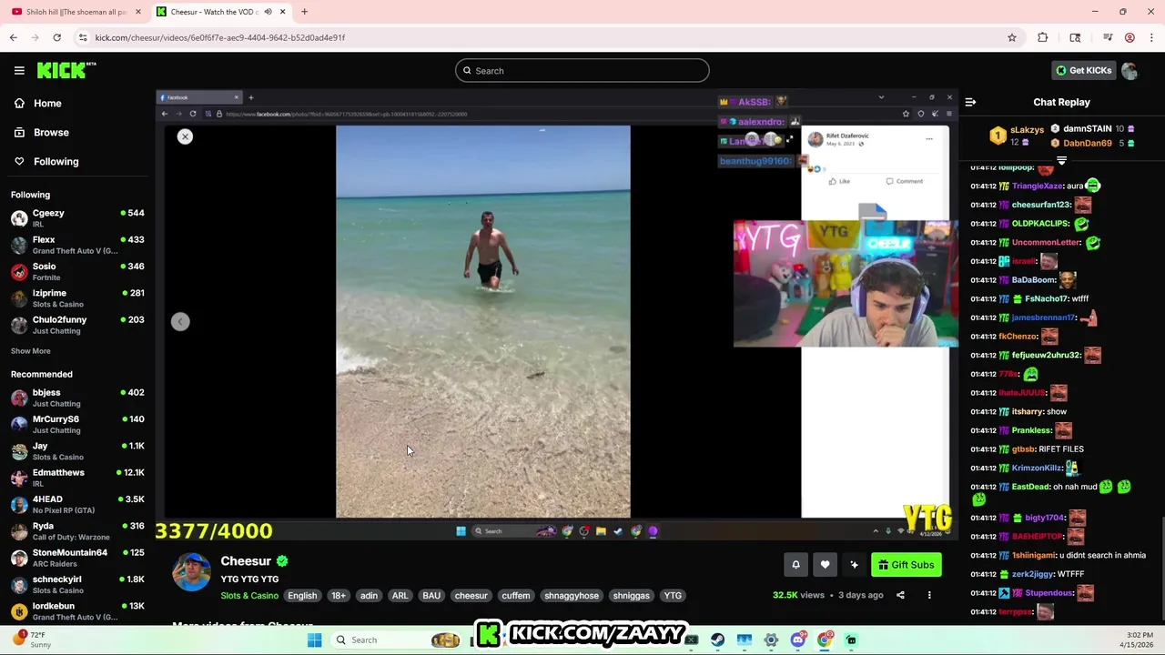Open lordkebun channel
This screenshot has height=655, width=1165.
tap(77, 610)
